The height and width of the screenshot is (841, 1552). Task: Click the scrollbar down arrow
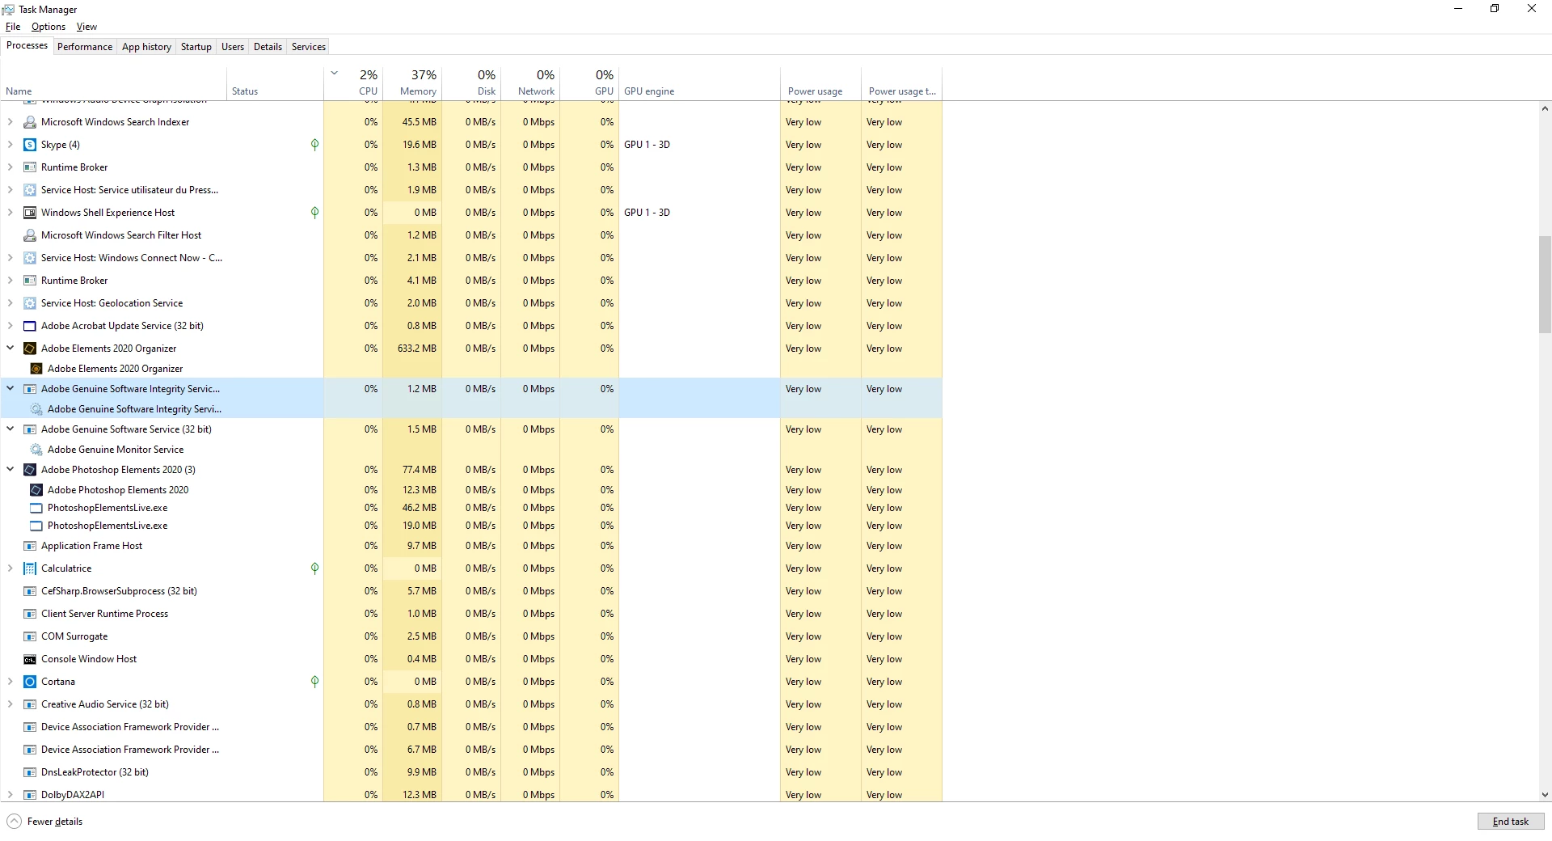point(1545,795)
